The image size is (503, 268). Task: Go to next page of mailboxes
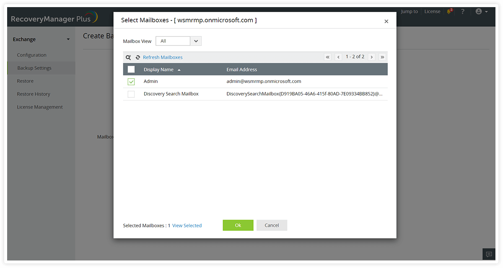click(371, 57)
